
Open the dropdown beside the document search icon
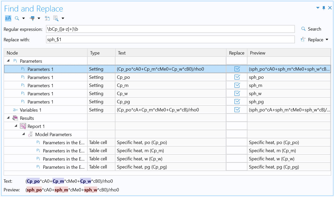pos(63,18)
